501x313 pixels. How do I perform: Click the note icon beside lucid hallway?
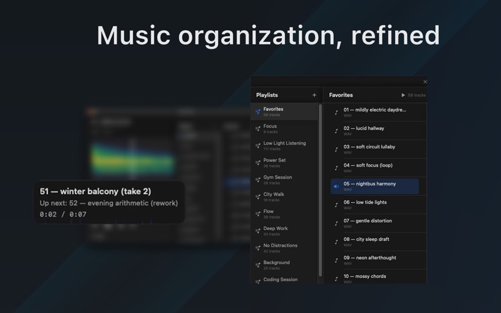[336, 131]
